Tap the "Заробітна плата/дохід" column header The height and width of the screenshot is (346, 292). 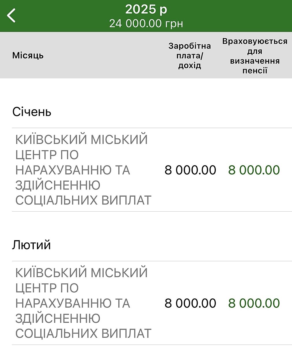coord(190,55)
